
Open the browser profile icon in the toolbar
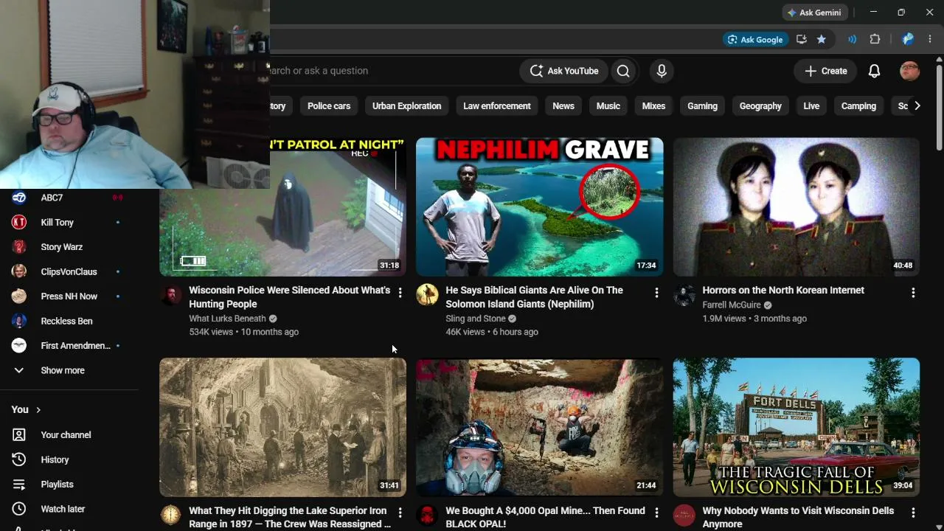click(908, 39)
